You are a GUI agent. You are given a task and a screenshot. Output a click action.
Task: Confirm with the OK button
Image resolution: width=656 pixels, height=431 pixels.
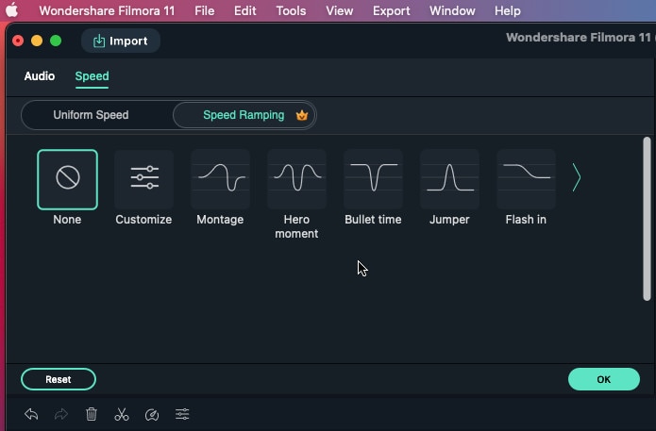(x=604, y=379)
